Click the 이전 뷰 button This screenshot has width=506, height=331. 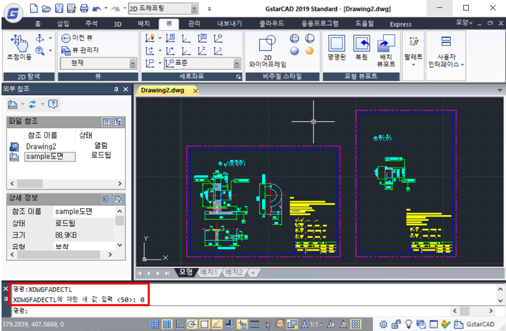(x=77, y=38)
